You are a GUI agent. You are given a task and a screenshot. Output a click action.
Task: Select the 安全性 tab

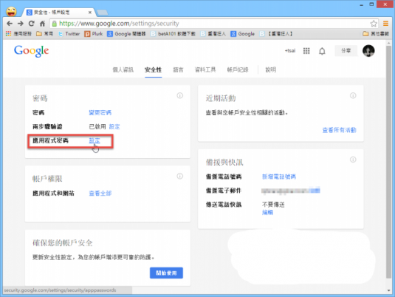click(x=153, y=70)
